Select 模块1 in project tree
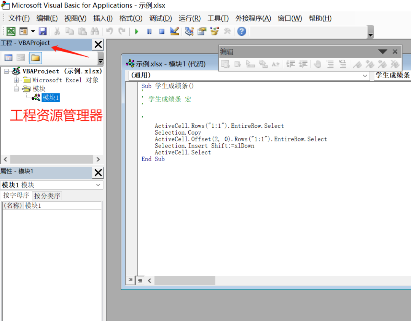This screenshot has height=321, width=411. click(51, 98)
